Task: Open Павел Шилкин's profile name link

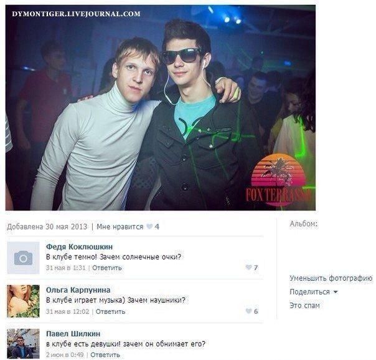Action: tap(73, 334)
